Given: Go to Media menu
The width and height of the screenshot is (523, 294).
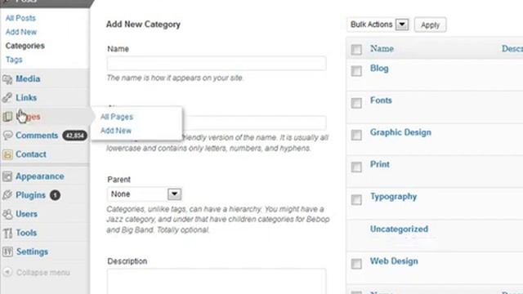Looking at the screenshot, I should 28,79.
